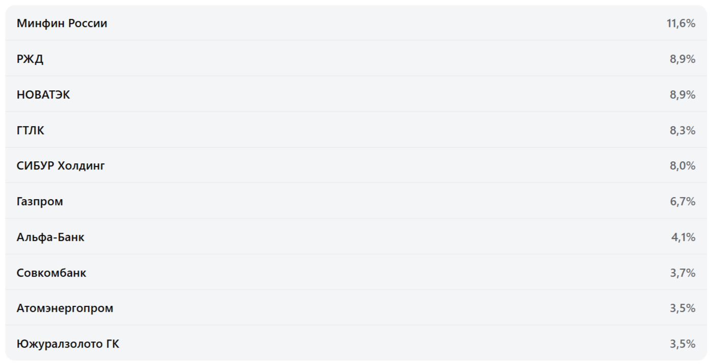Click the 4,1% percentage for Альфа-Банк
This screenshot has width=710, height=364.
[683, 237]
